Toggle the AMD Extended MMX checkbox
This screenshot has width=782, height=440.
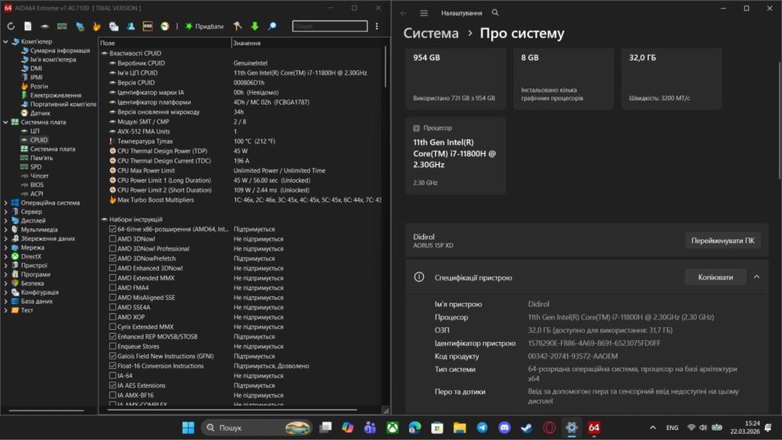[x=113, y=278]
